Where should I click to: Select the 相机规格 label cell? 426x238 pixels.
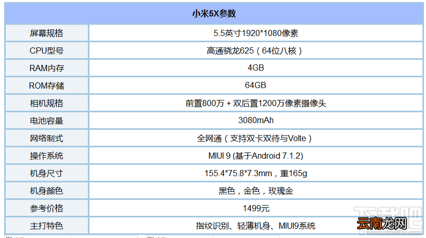point(47,103)
